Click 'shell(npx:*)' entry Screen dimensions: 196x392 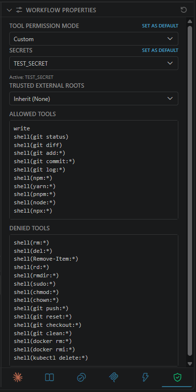[33, 211]
